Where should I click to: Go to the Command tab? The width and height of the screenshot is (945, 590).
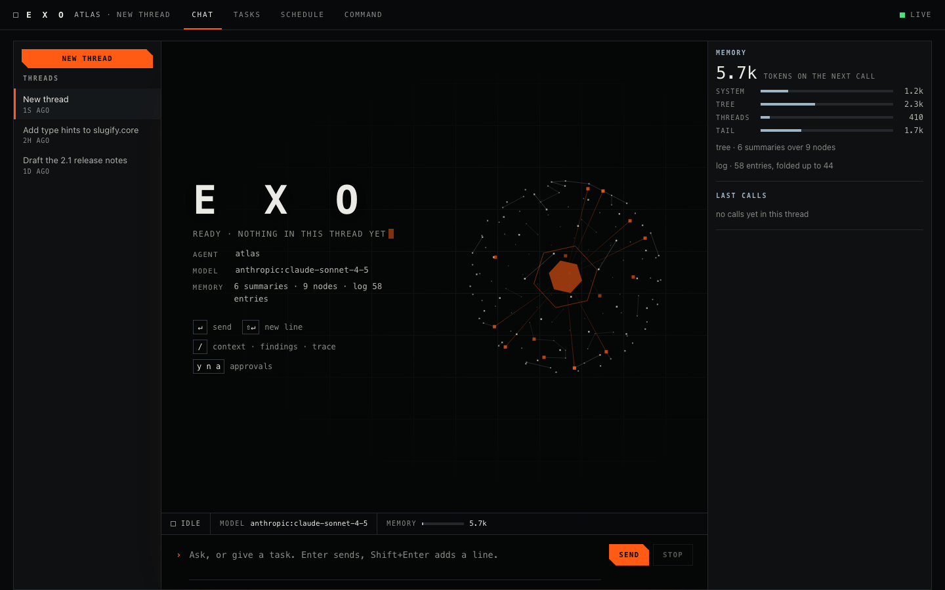[364, 14]
